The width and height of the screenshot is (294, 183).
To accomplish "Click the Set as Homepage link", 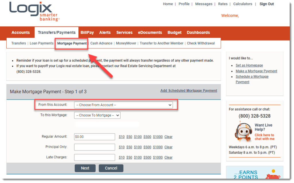I will tap(249, 65).
